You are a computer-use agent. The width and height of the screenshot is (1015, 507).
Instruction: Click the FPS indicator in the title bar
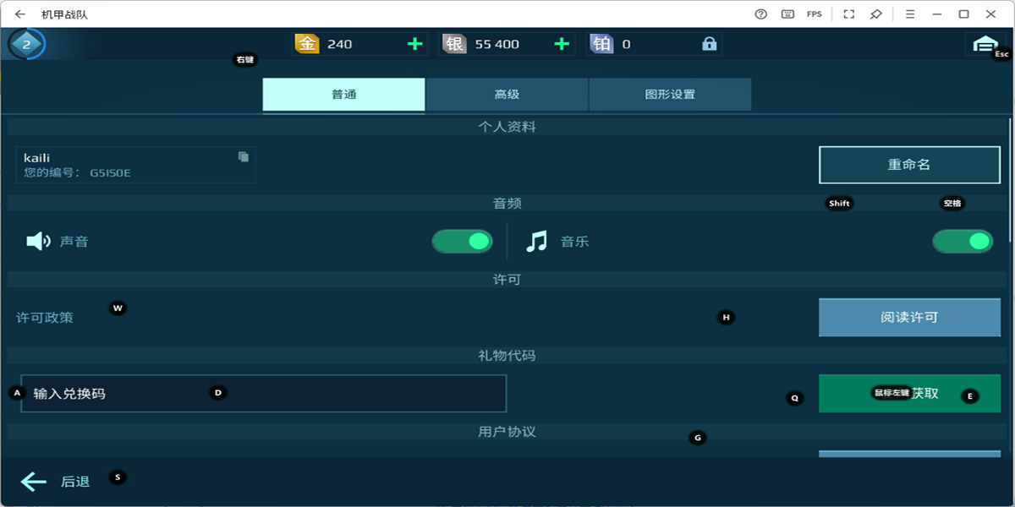click(815, 14)
